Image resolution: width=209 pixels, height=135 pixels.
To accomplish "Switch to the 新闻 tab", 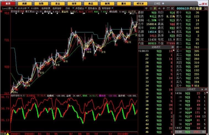I will (x=107, y=4).
